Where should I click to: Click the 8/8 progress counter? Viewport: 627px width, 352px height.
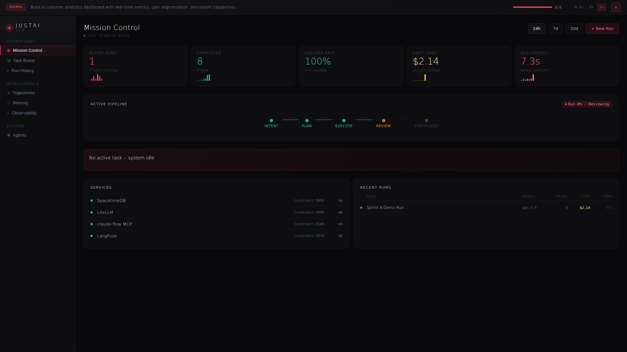click(x=558, y=7)
